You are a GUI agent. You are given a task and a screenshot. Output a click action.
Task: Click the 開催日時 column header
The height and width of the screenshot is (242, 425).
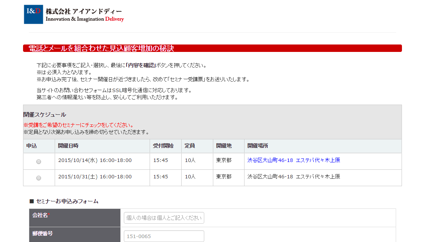pos(68,146)
